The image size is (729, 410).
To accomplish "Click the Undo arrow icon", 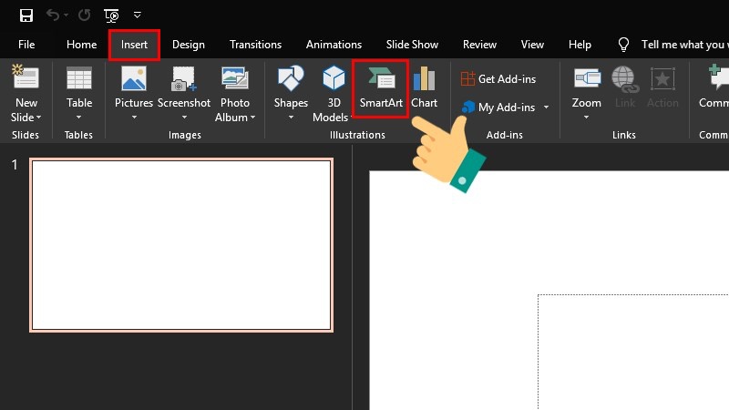I will tap(53, 15).
